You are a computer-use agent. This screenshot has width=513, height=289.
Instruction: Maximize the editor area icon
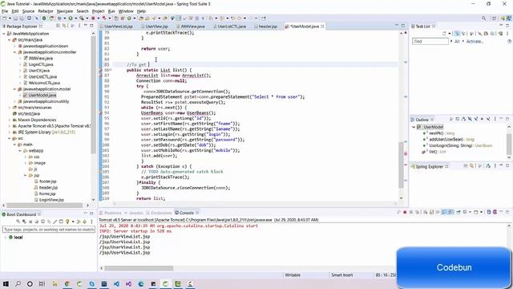tap(403, 26)
